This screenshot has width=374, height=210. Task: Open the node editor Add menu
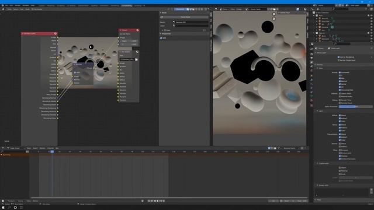pos(22,9)
